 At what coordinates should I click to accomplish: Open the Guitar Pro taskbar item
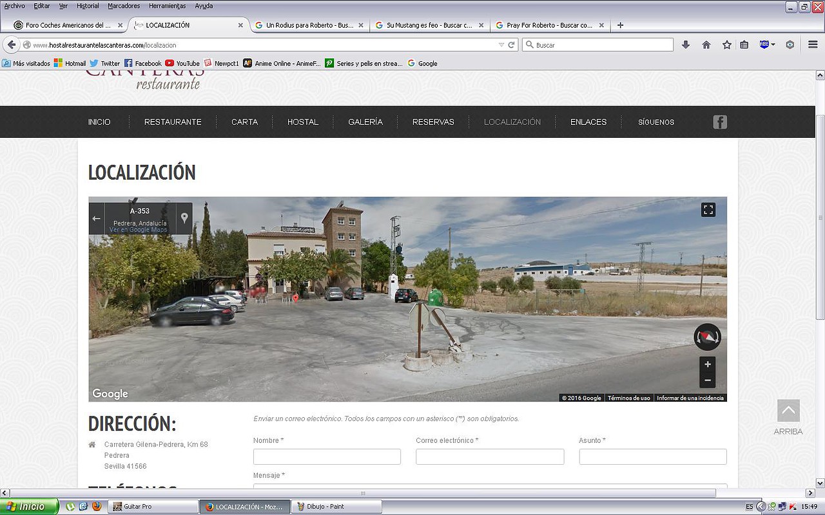[153, 507]
